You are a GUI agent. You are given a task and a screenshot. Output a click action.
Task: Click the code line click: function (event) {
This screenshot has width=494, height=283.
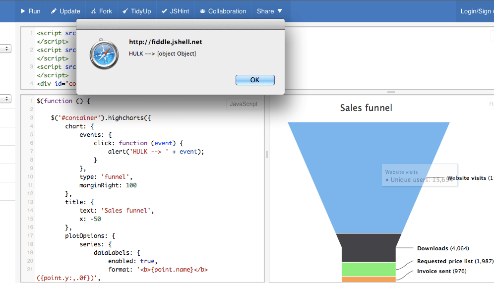pos(138,143)
